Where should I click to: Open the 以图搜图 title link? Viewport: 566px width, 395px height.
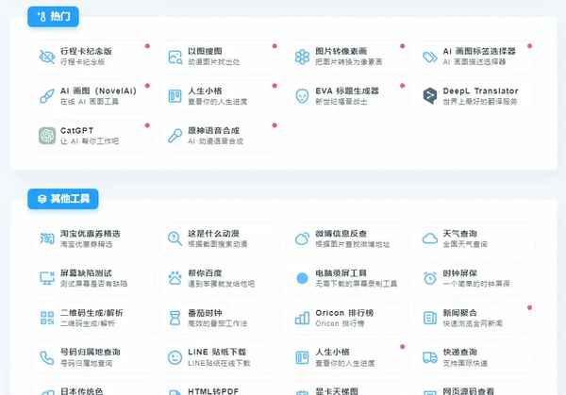(x=205, y=51)
